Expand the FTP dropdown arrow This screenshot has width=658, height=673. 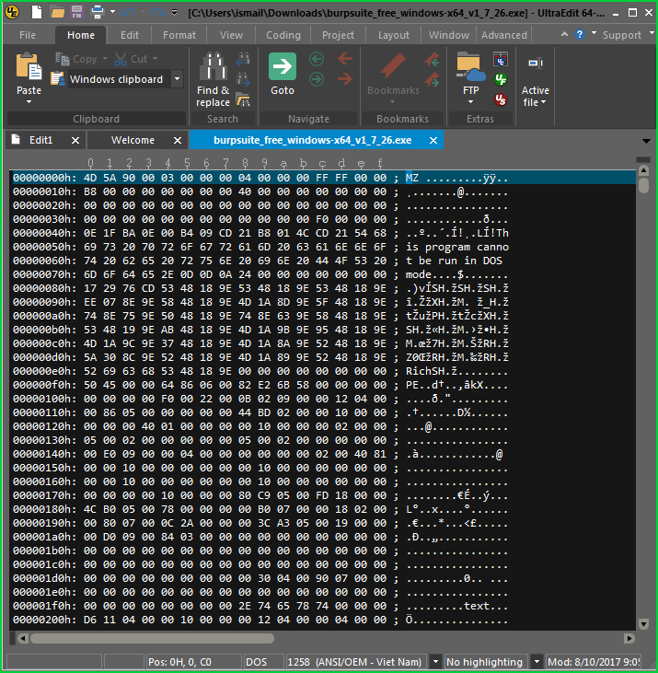[x=470, y=102]
